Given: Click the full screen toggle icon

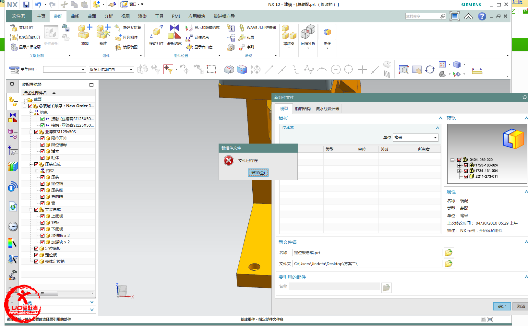Looking at the screenshot, I should click(x=455, y=16).
